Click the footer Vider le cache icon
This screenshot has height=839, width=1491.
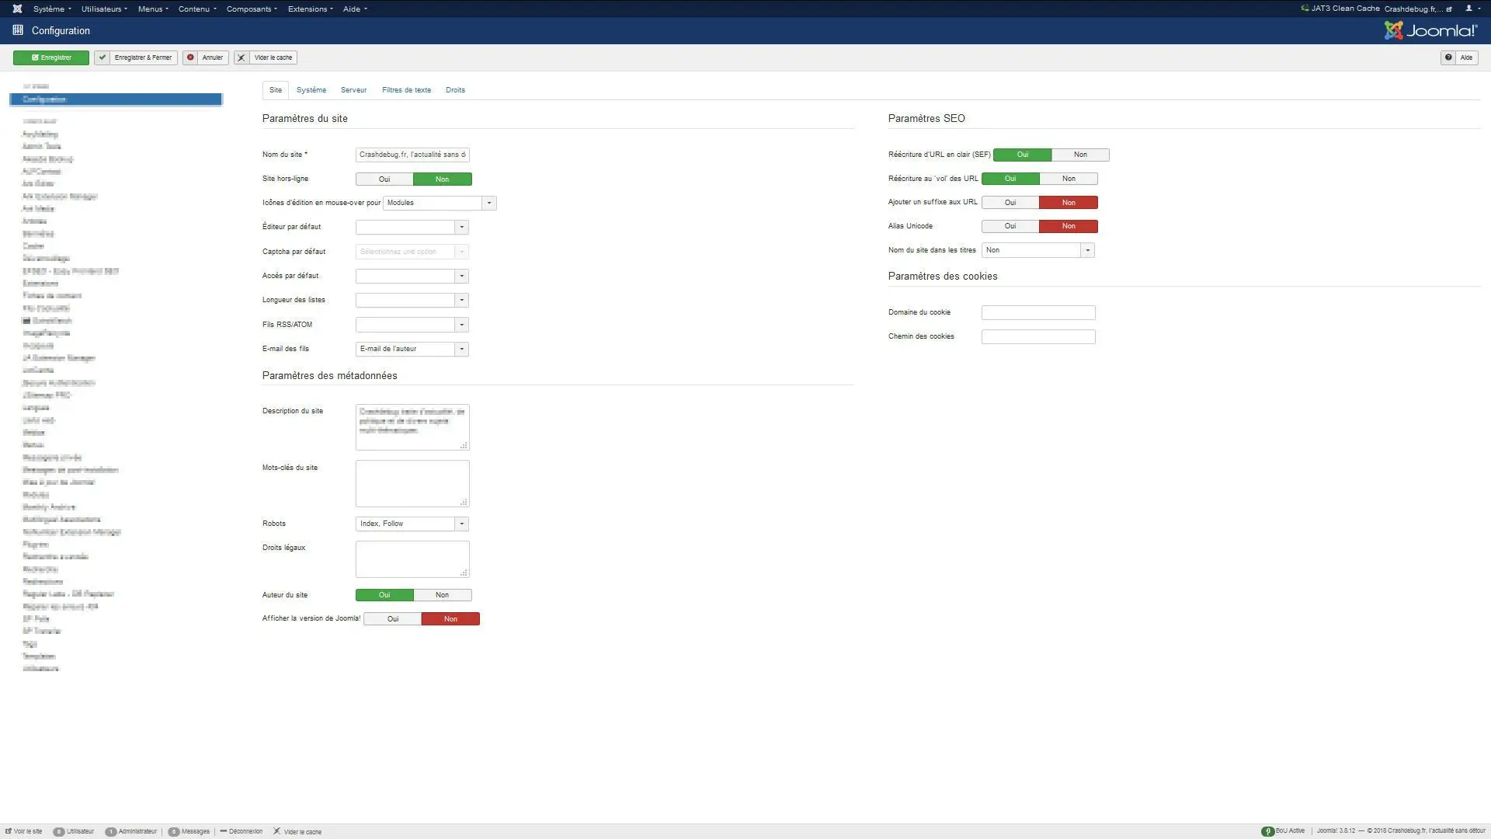tap(276, 831)
